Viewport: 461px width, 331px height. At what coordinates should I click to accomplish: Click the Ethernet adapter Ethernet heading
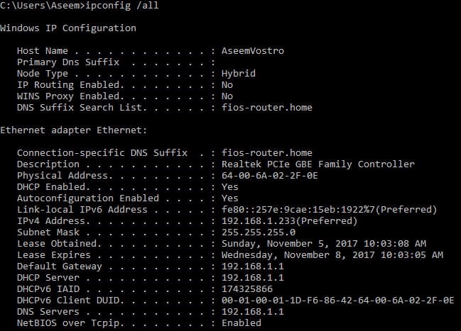pyautogui.click(x=73, y=130)
